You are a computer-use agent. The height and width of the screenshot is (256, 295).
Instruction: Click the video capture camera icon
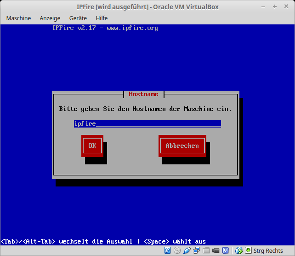point(216,250)
